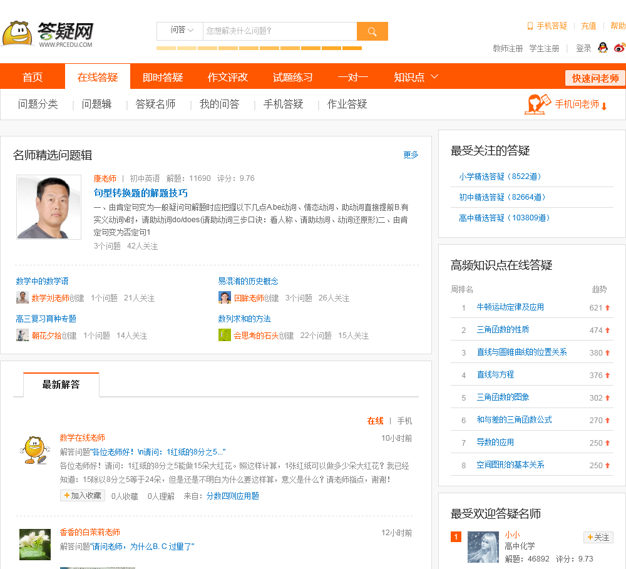Click 康老师 portrait photo
626x569 pixels.
[49, 207]
